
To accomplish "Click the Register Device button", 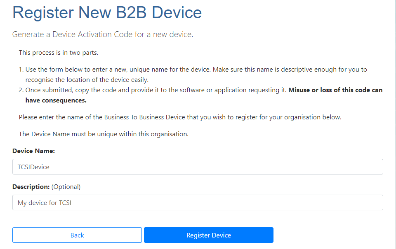I will 209,235.
